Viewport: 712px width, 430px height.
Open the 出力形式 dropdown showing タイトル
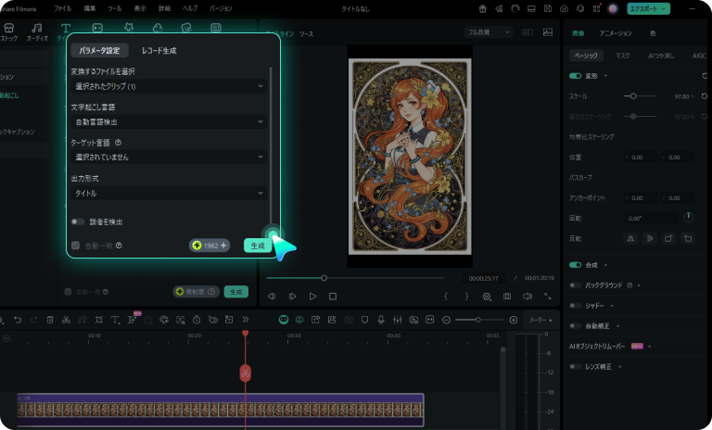tap(169, 193)
